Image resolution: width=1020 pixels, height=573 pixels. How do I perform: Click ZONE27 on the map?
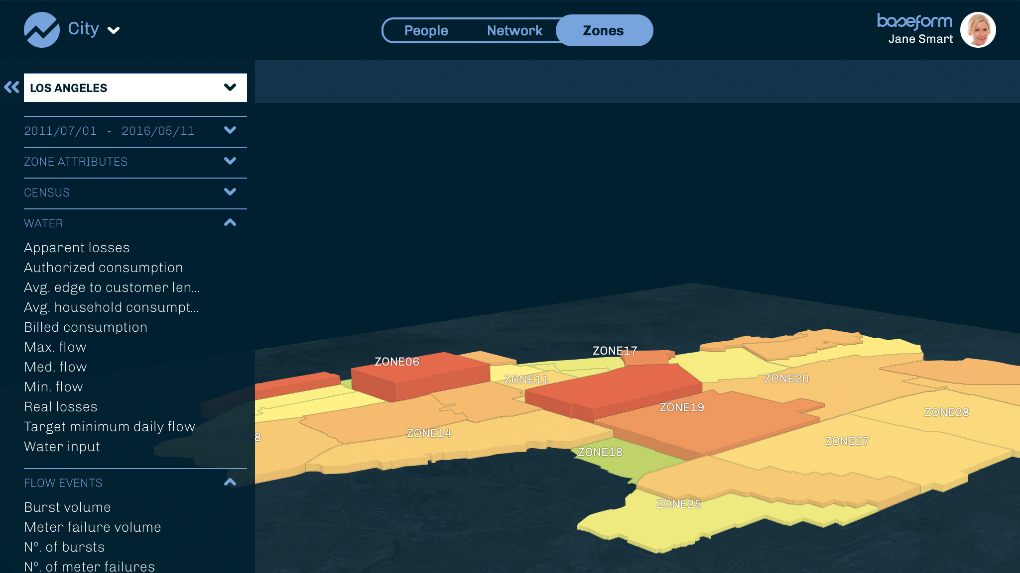[847, 441]
